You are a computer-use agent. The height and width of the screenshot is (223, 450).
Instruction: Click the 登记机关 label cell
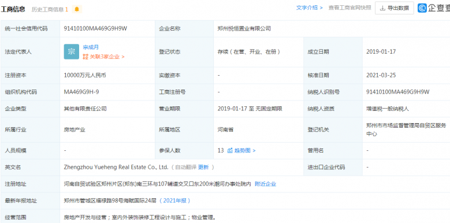tap(333, 129)
